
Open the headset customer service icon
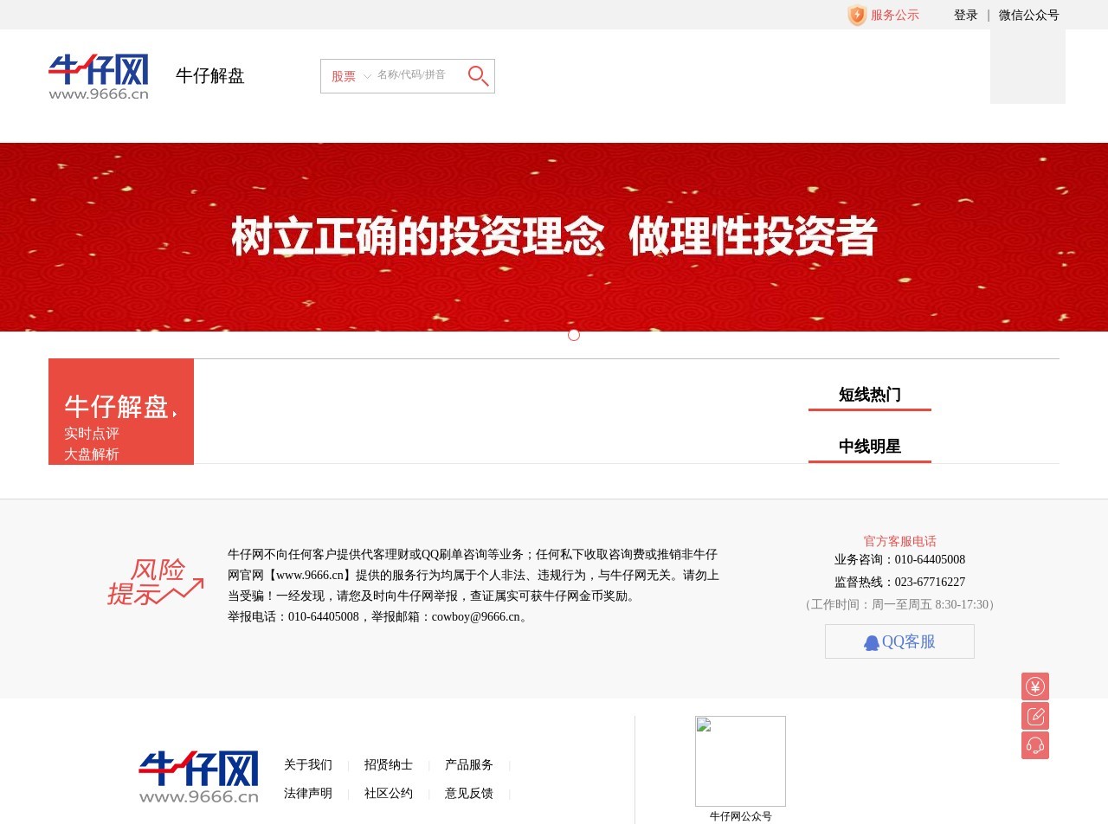1035,745
